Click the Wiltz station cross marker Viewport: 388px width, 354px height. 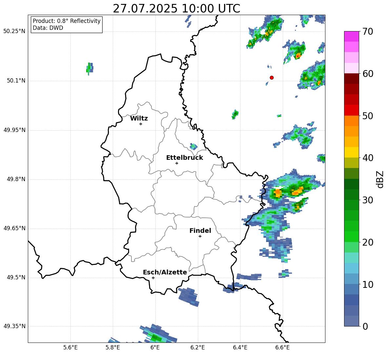(x=141, y=124)
